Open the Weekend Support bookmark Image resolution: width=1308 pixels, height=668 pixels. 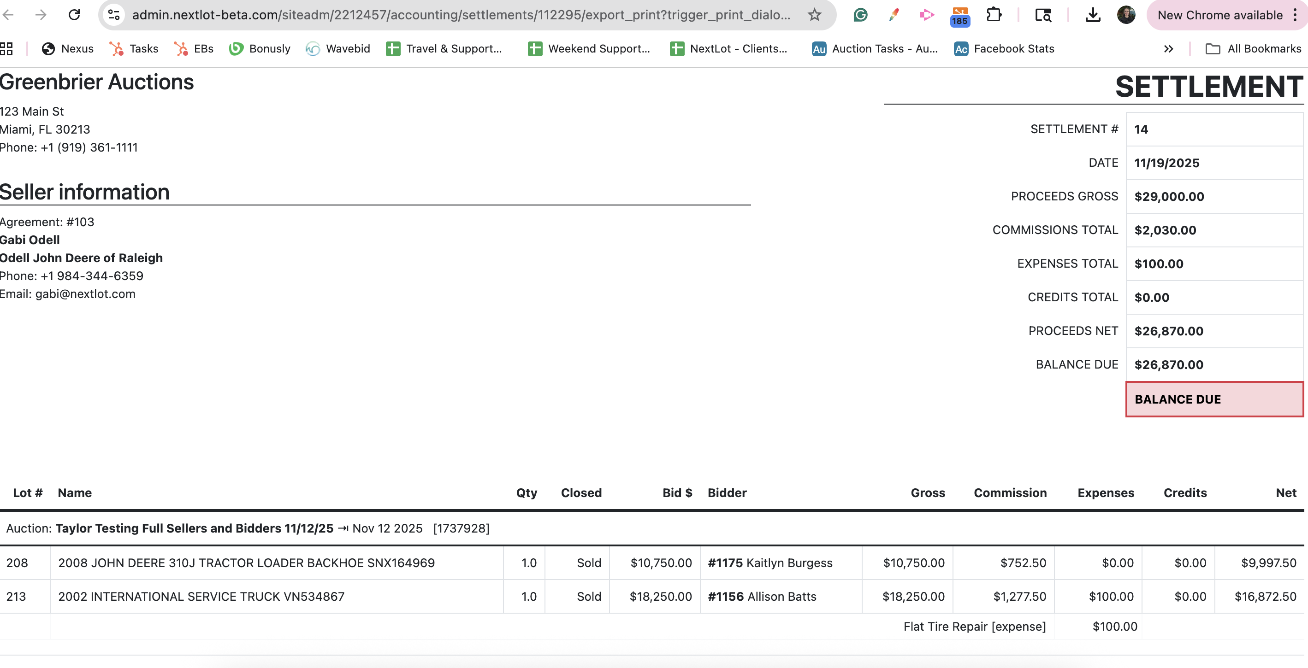click(x=589, y=49)
